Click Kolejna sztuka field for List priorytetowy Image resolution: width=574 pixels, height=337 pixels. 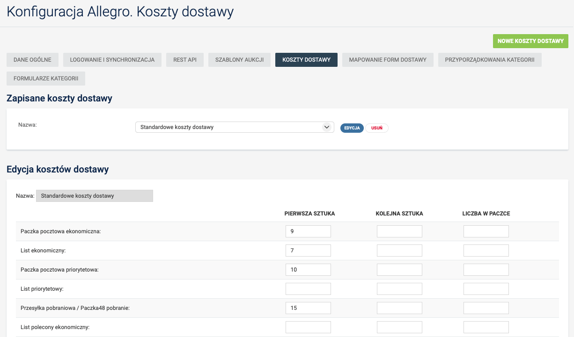[x=399, y=289]
